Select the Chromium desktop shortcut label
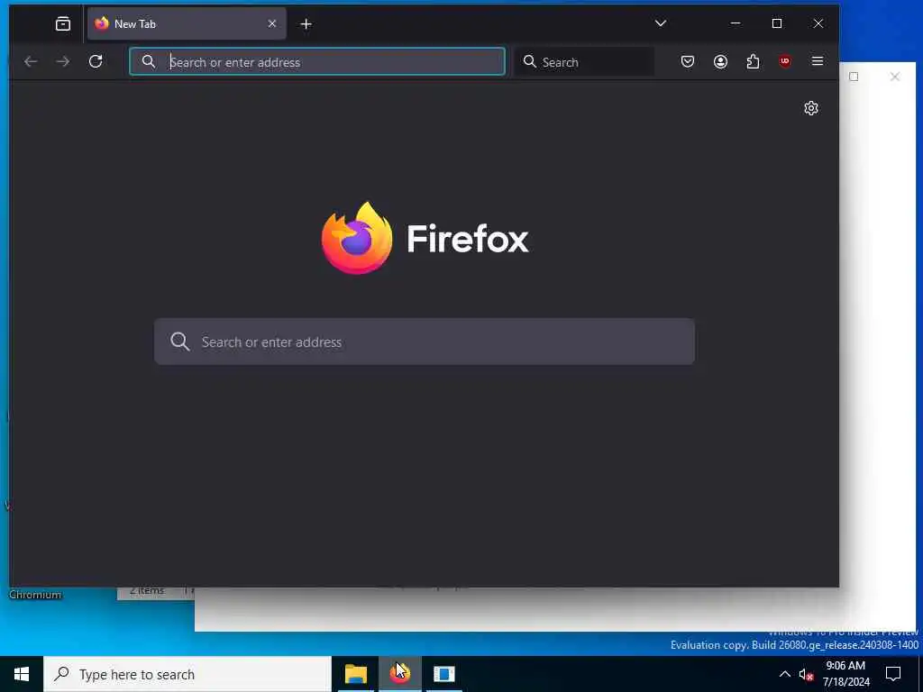 click(x=35, y=595)
